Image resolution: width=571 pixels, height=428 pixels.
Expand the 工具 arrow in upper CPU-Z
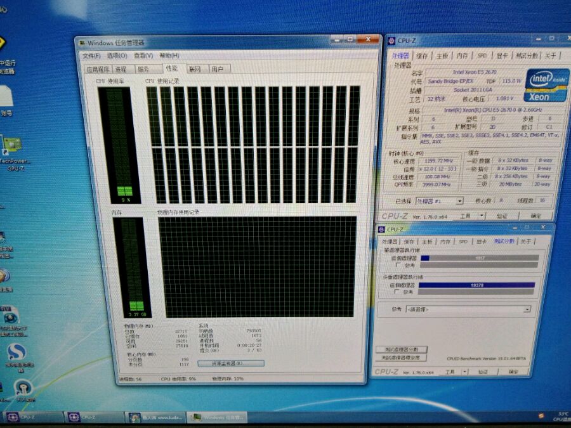coord(482,216)
